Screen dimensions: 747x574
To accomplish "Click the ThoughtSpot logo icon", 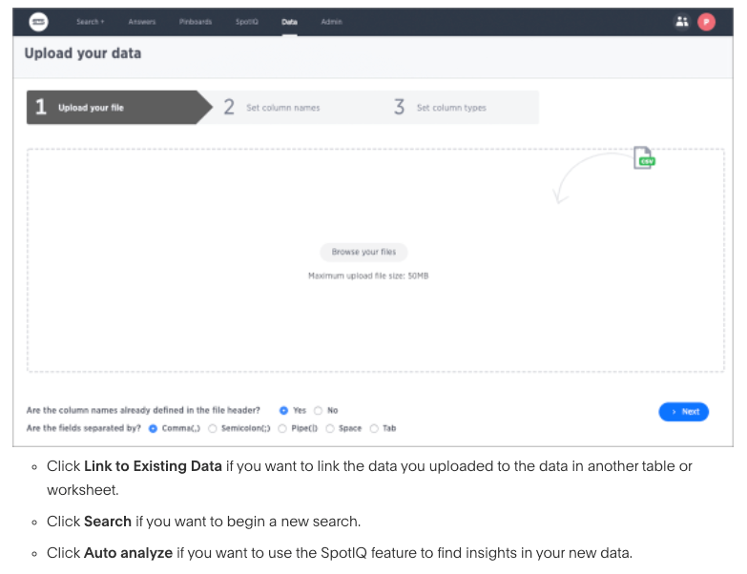I will (38, 22).
